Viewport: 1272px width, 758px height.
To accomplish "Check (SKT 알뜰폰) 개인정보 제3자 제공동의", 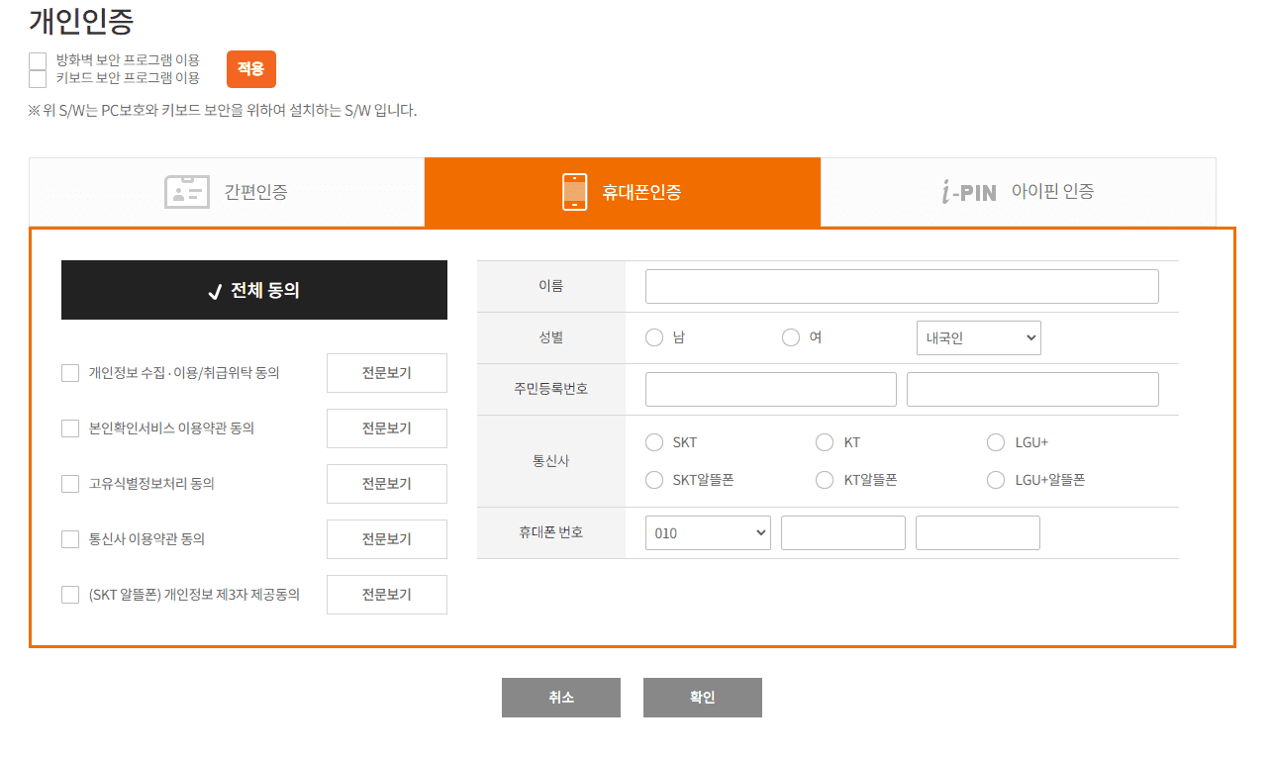I will click(x=70, y=595).
